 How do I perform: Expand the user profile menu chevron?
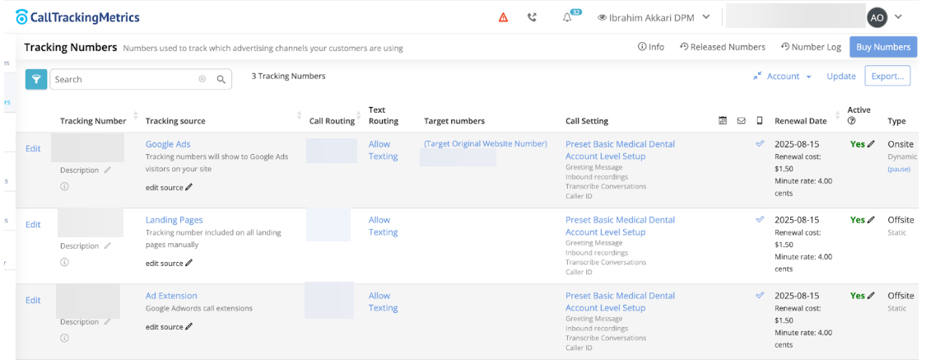click(x=898, y=16)
